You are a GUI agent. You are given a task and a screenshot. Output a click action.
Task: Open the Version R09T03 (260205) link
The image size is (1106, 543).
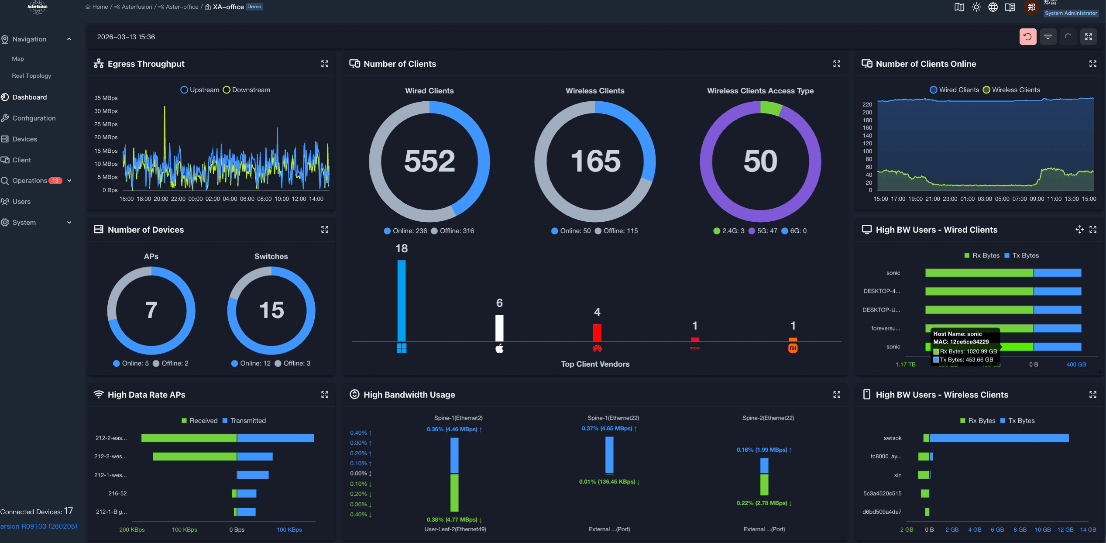click(38, 526)
